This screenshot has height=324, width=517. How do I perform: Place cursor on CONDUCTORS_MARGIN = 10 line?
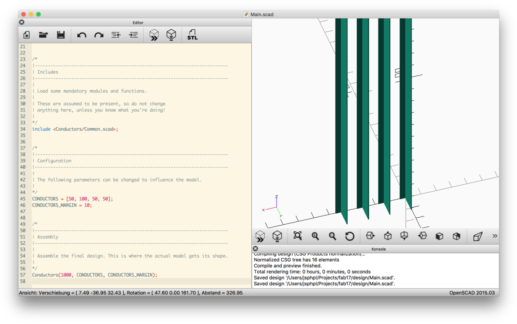point(62,205)
